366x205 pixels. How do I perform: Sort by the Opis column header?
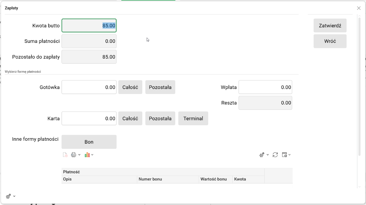coord(99,179)
